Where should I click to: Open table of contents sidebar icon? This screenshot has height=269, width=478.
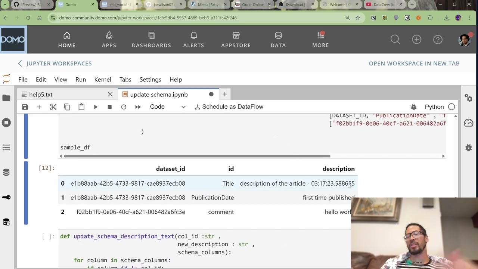[x=6, y=148]
